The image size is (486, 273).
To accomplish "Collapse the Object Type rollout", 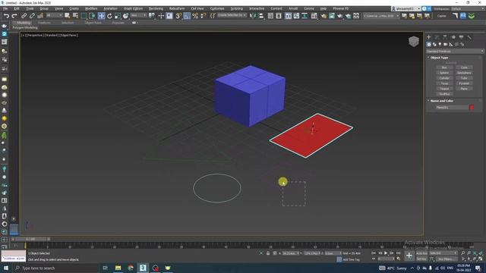I will tap(439, 58).
